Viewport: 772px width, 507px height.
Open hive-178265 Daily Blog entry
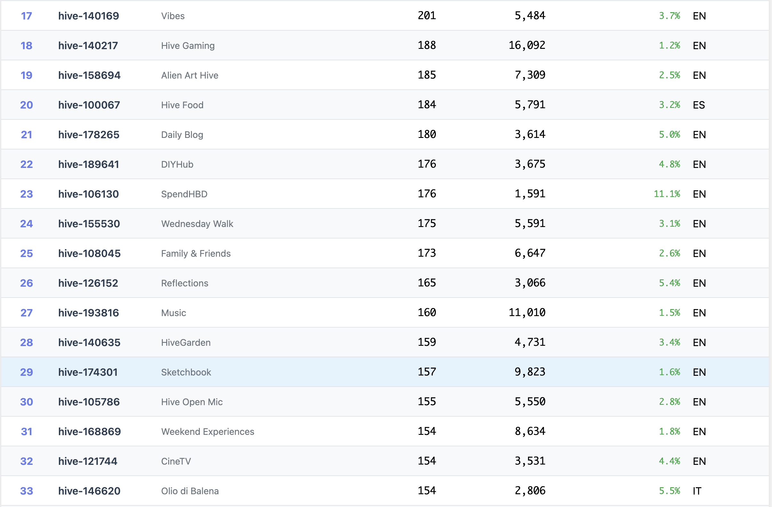coord(89,135)
